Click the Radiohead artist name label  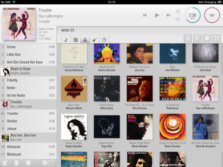point(172,108)
